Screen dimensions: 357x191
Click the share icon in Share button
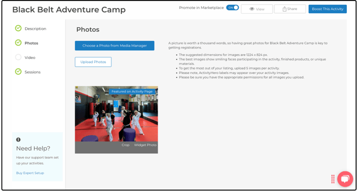(285, 9)
